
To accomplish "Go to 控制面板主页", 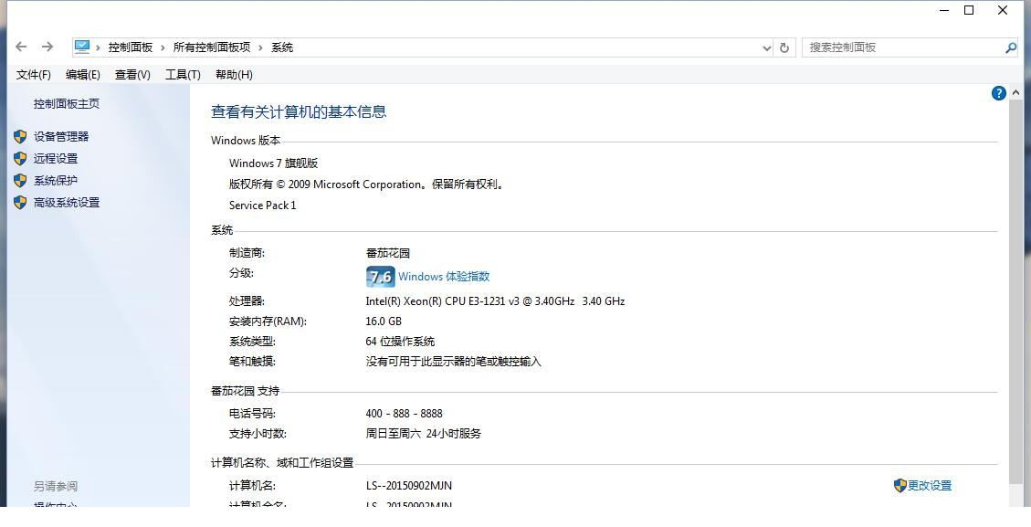I will pyautogui.click(x=67, y=103).
